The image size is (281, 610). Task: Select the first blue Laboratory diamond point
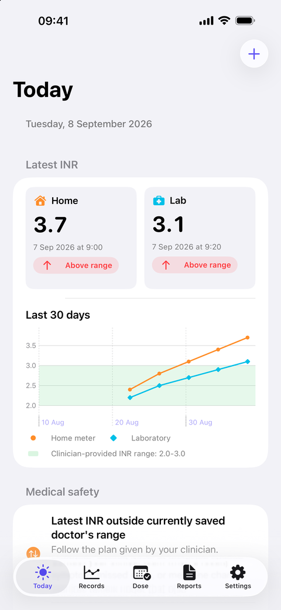pyautogui.click(x=130, y=397)
